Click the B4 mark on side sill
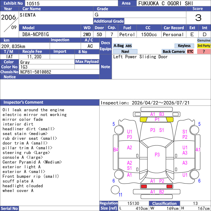This screenshot has height=211, width=211. tap(116, 150)
